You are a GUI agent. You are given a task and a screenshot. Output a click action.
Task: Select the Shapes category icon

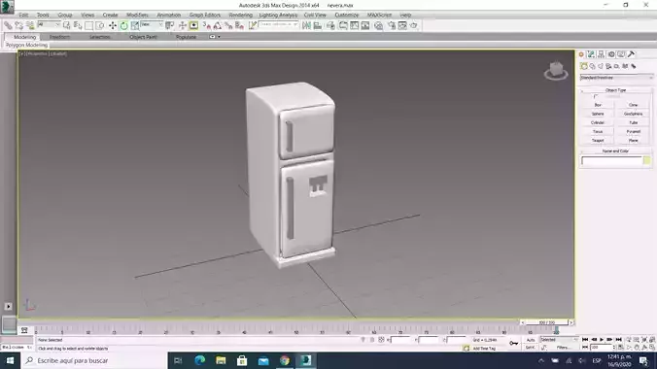[593, 66]
